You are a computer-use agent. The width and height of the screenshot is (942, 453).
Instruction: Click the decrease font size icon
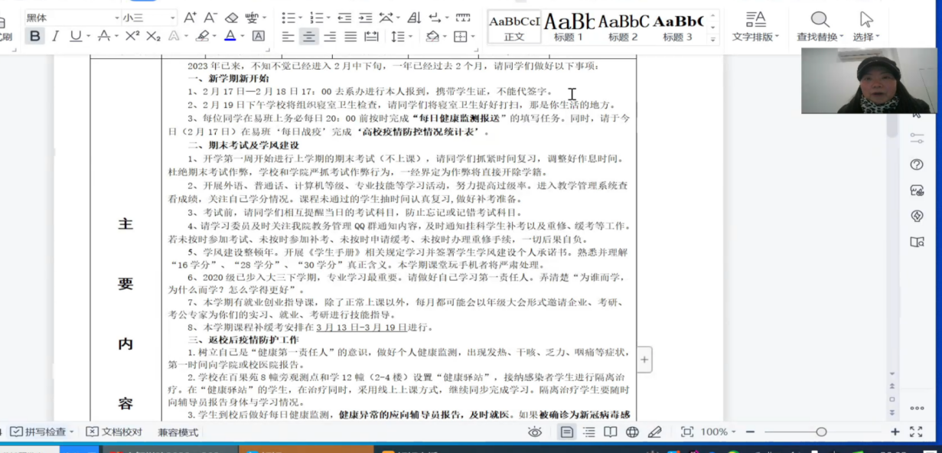point(210,18)
